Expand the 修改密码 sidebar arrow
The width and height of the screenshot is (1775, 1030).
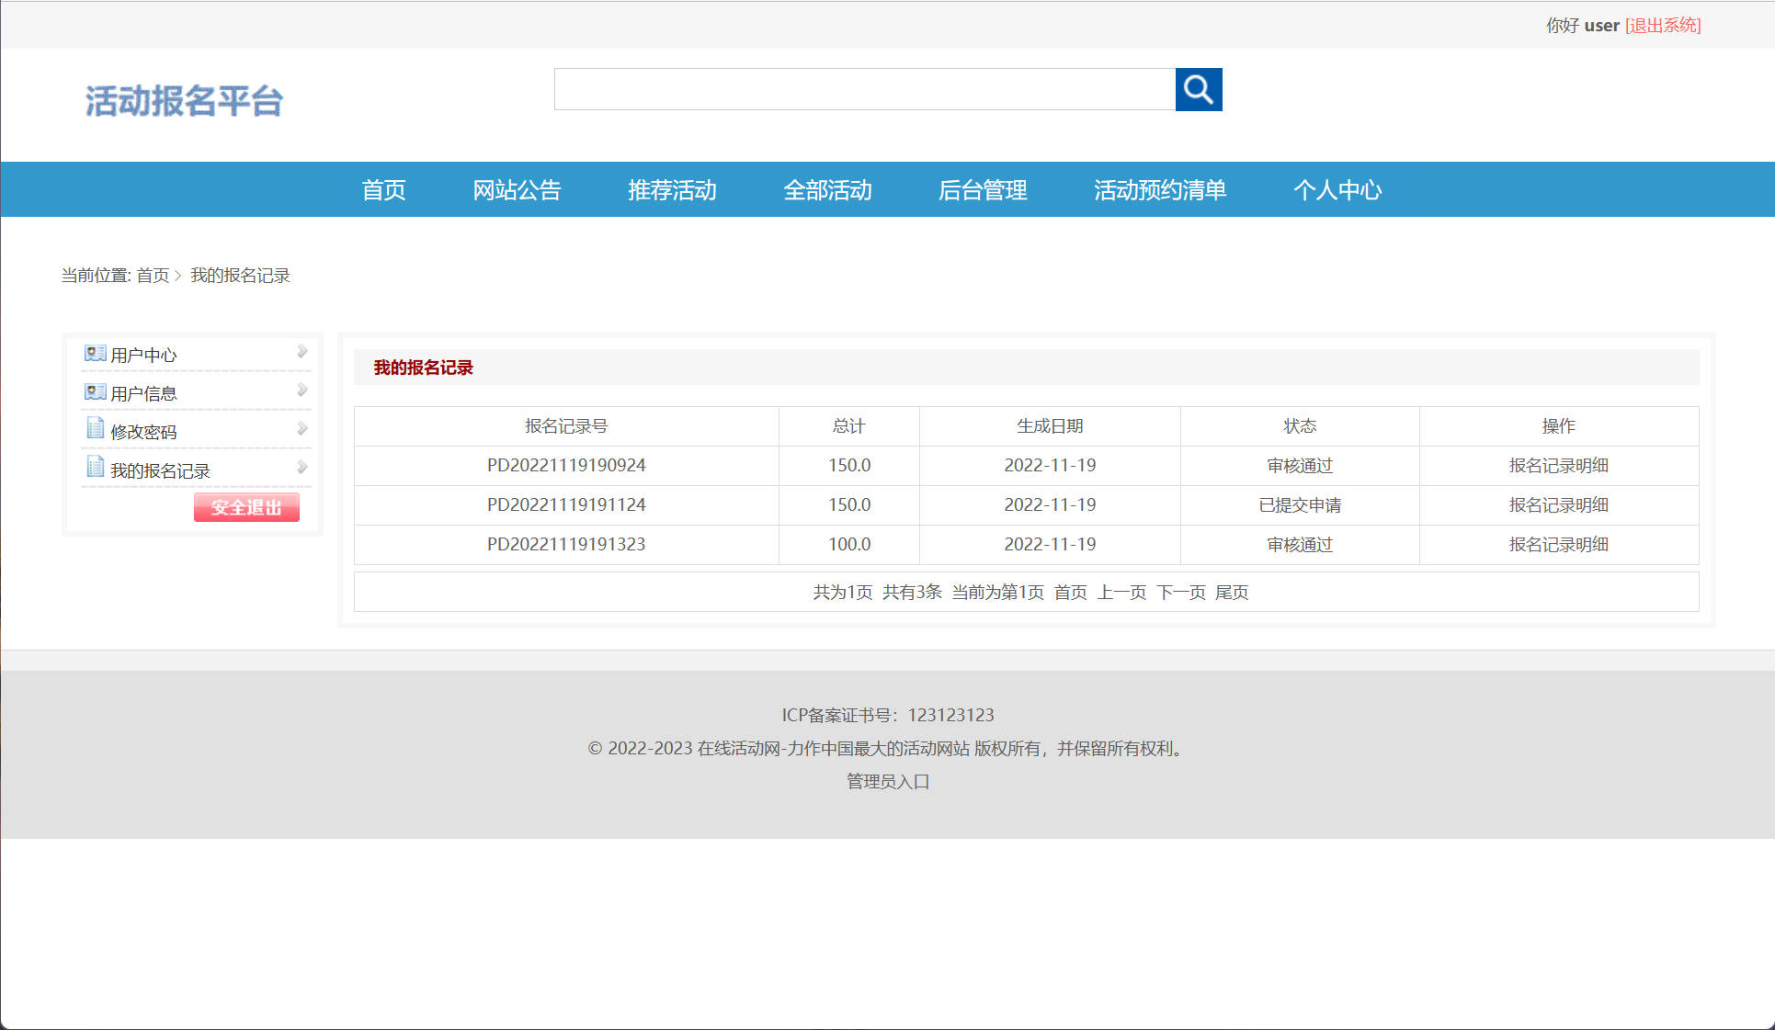pyautogui.click(x=302, y=427)
